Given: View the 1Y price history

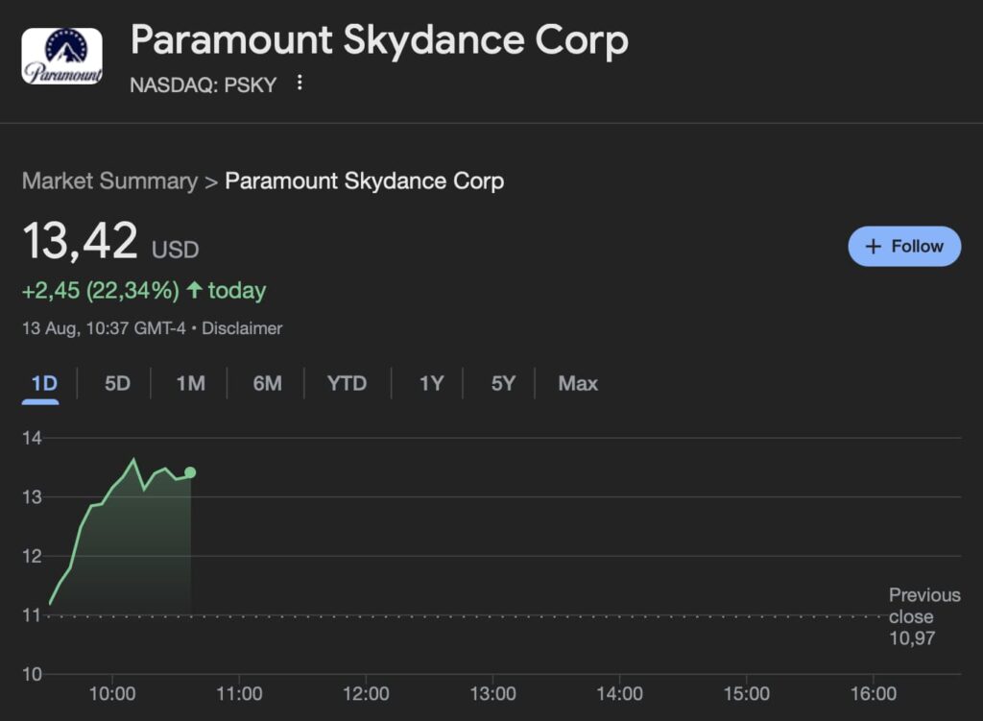Looking at the screenshot, I should pyautogui.click(x=431, y=384).
